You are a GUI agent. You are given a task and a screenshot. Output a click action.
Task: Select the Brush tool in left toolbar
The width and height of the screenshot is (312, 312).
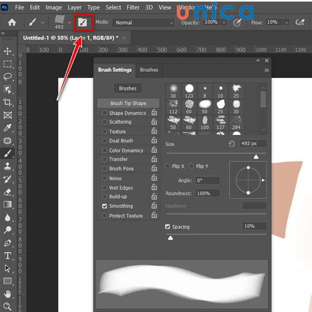[x=8, y=153]
